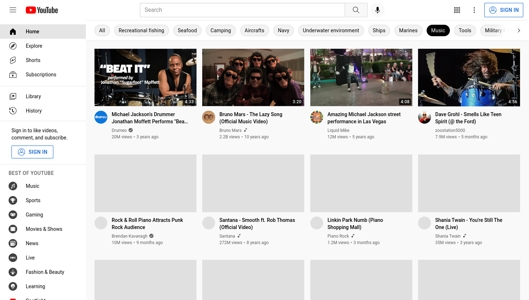Image resolution: width=529 pixels, height=300 pixels.
Task: Open the Live category icon
Action: pyautogui.click(x=13, y=258)
